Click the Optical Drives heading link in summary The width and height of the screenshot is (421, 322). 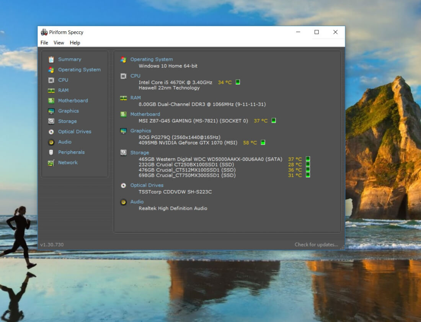pos(147,185)
